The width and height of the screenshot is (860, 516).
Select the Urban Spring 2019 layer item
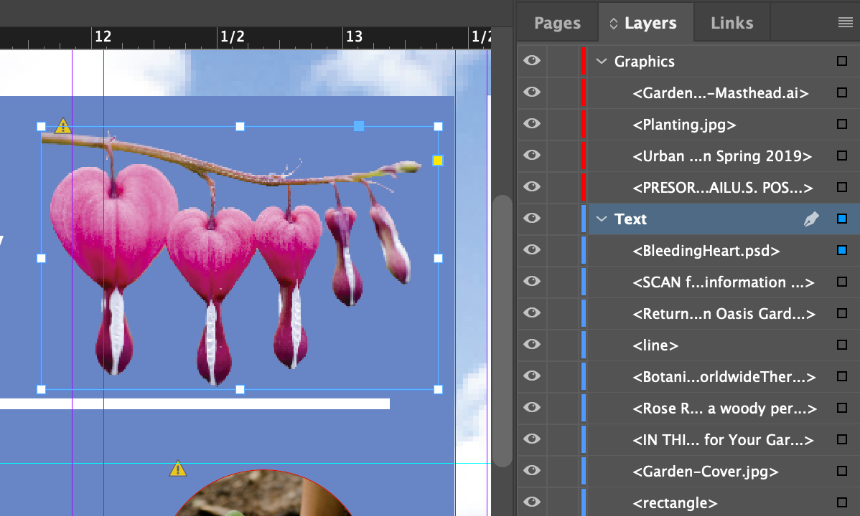[x=721, y=156]
